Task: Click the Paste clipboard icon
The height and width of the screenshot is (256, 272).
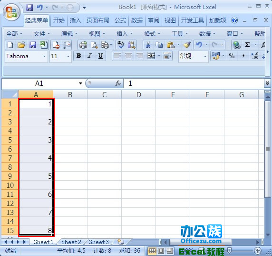Action: [x=171, y=45]
